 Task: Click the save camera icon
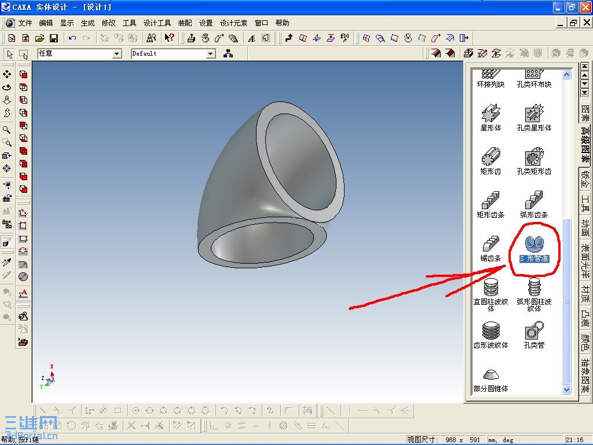coord(7,198)
